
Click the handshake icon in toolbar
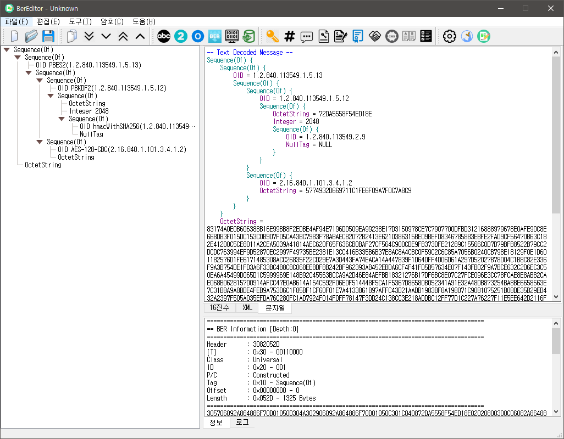coord(375,36)
